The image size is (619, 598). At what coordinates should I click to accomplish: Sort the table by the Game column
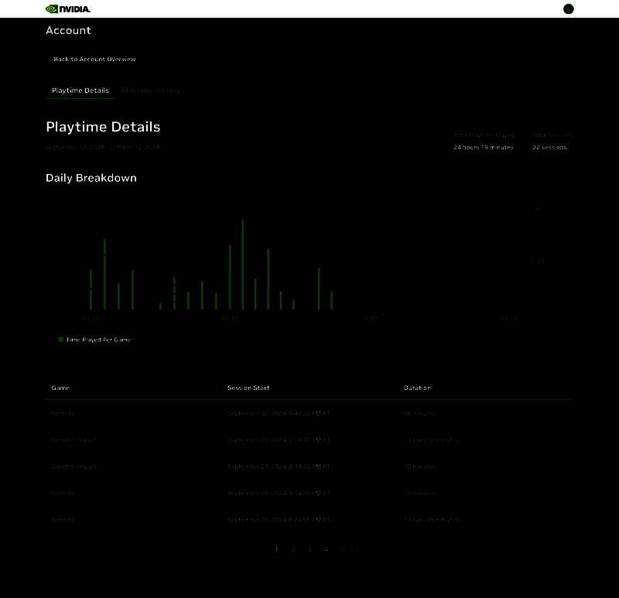click(x=60, y=388)
